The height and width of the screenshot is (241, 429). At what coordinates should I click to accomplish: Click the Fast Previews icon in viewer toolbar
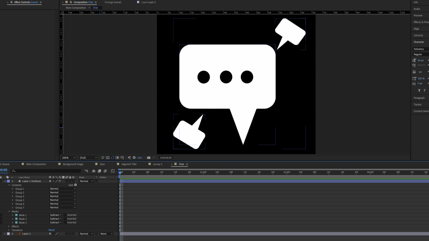[x=103, y=158]
